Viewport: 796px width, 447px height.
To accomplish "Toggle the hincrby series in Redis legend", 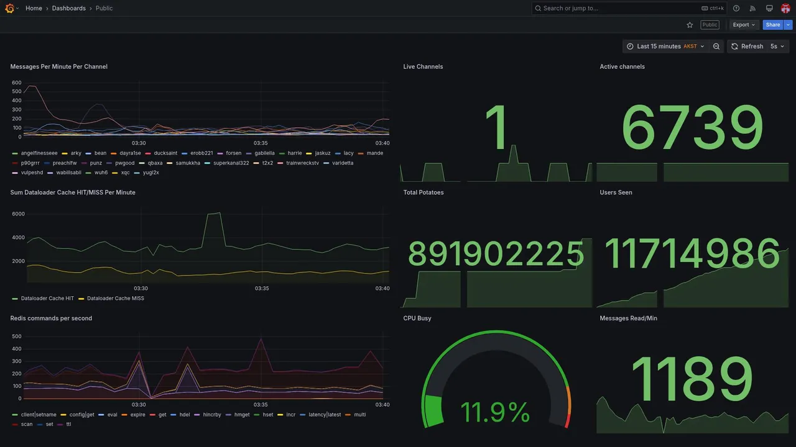I will 208,415.
